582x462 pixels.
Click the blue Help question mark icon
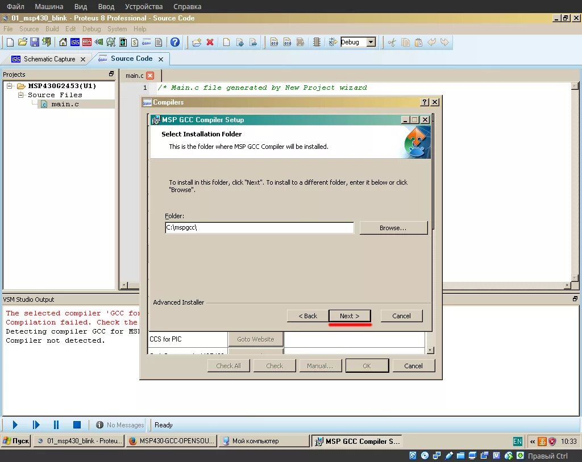(175, 42)
